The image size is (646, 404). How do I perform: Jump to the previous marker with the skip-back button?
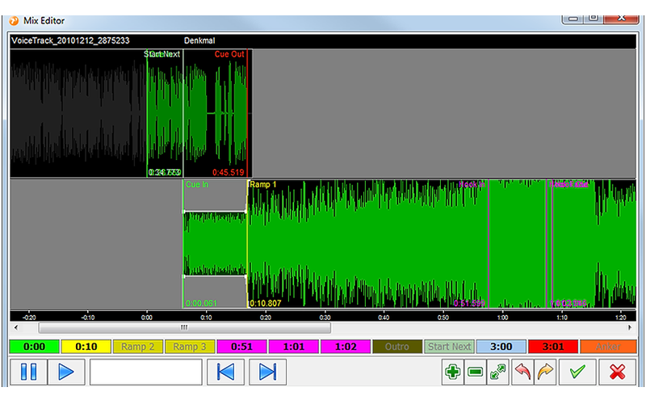tap(225, 372)
